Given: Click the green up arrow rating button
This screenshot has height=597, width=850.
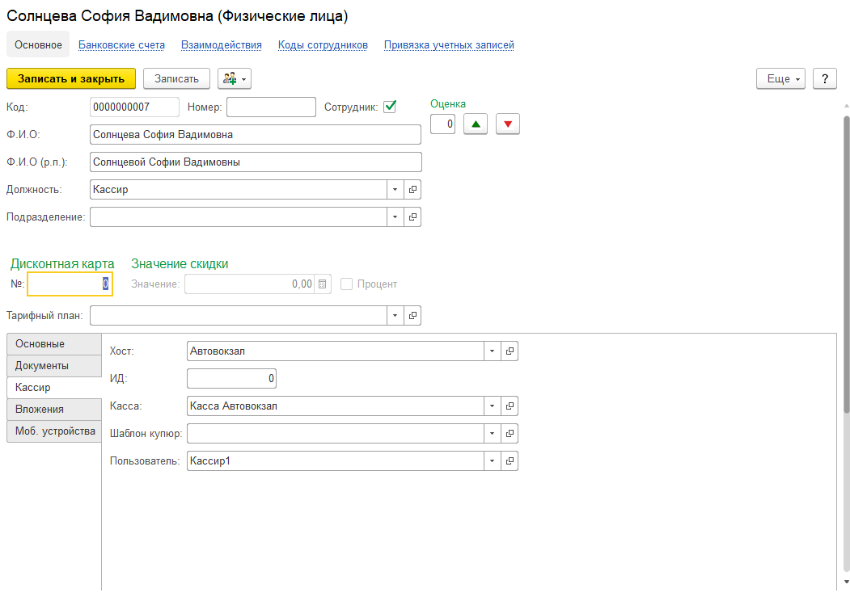Looking at the screenshot, I should click(x=475, y=124).
